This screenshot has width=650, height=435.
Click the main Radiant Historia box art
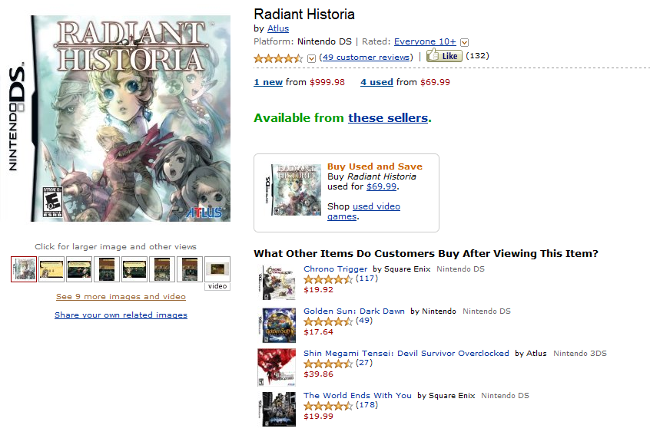click(x=131, y=118)
